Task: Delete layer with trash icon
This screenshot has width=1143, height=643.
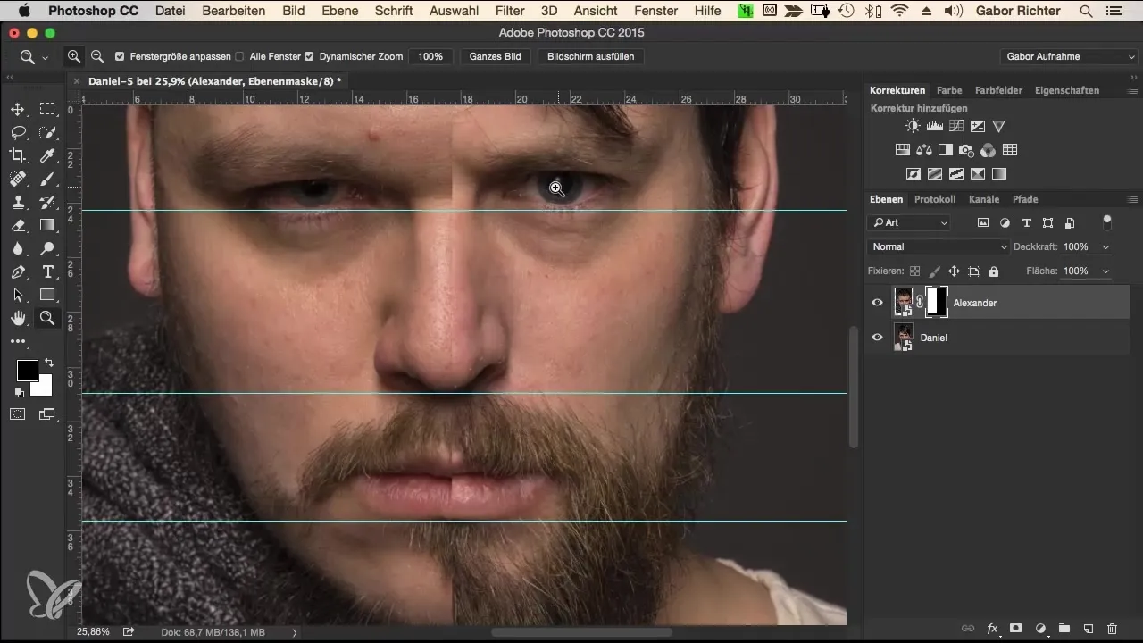Action: point(1112,629)
